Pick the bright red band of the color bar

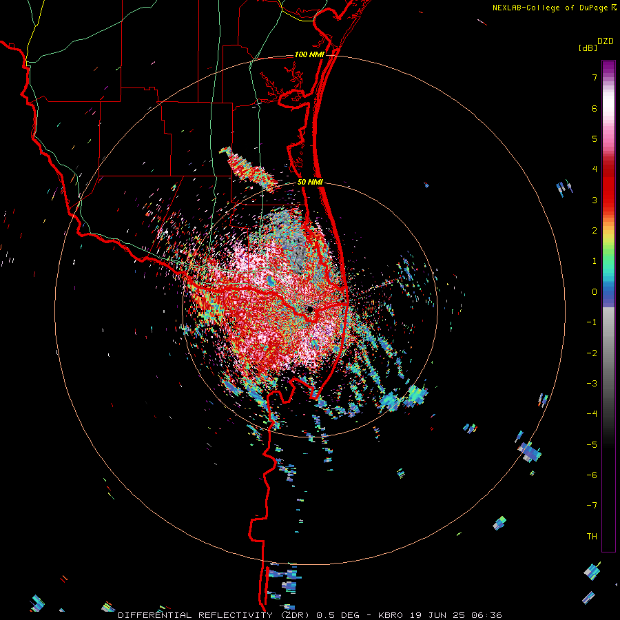tap(608, 190)
